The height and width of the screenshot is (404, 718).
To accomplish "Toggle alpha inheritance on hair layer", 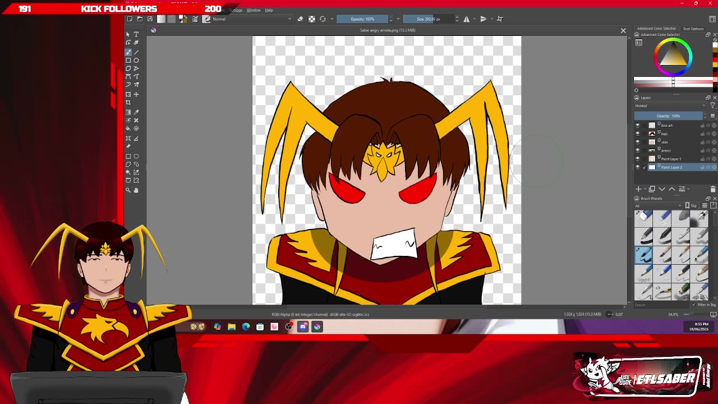I will pos(708,134).
